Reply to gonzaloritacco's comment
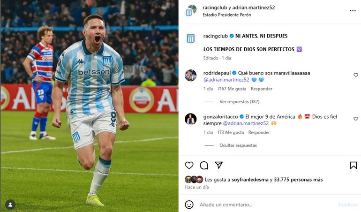The width and height of the screenshot is (361, 212). (x=259, y=132)
